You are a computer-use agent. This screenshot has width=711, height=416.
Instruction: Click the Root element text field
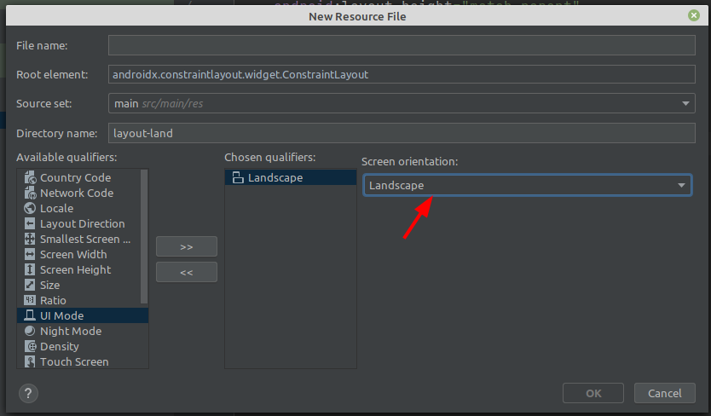click(x=401, y=75)
